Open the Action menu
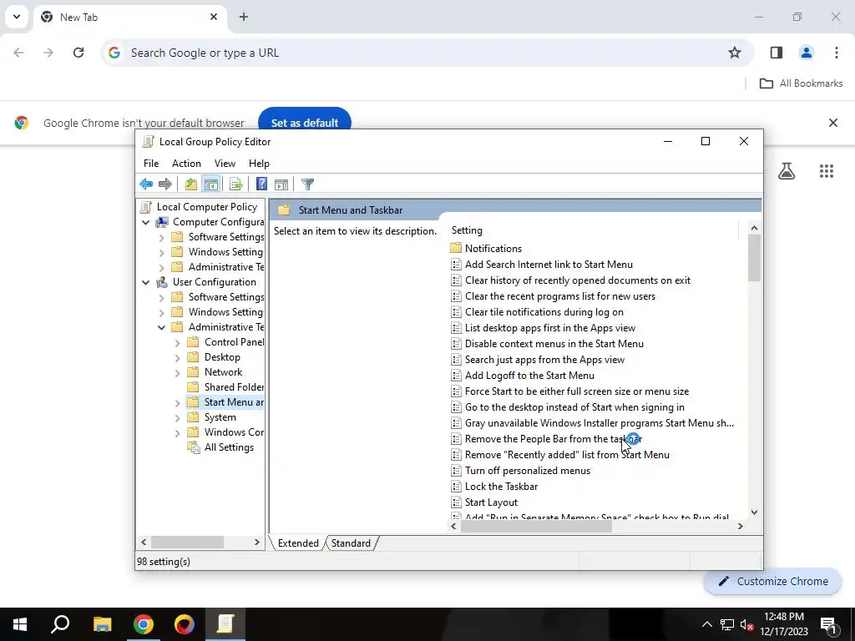The height and width of the screenshot is (641, 855). [186, 164]
